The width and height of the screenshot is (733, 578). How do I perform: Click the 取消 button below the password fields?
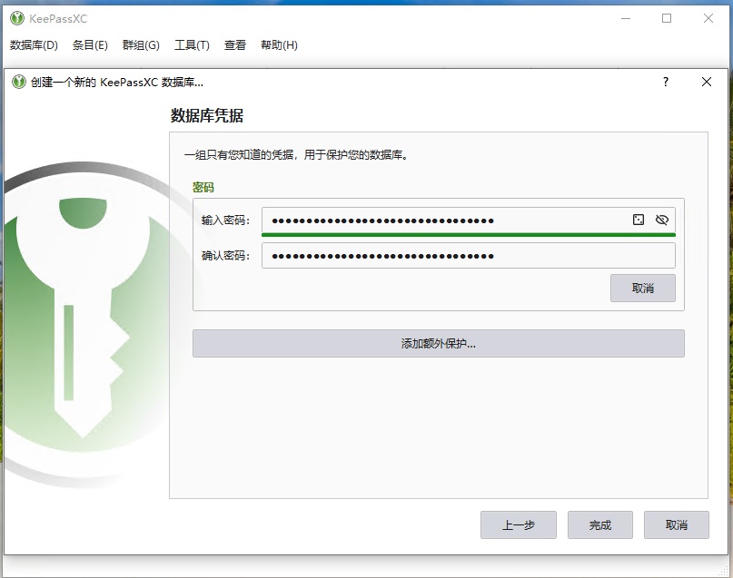[x=643, y=289]
